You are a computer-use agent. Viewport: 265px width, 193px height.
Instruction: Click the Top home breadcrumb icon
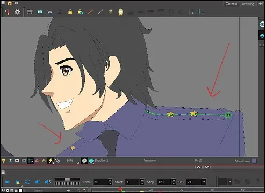coord(10,3)
